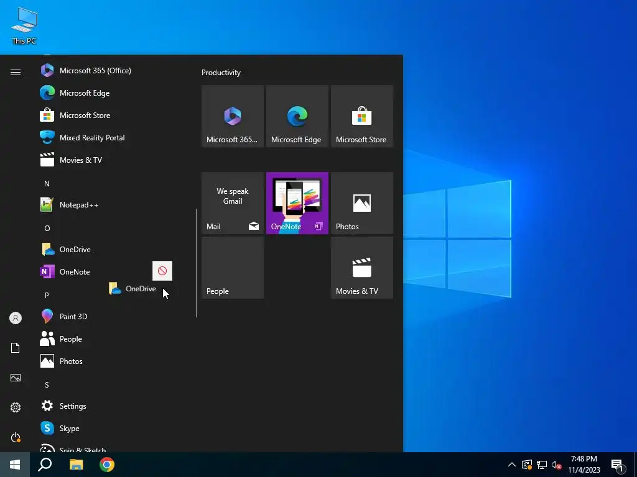Jump to letter P section header
The width and height of the screenshot is (637, 477).
click(47, 295)
